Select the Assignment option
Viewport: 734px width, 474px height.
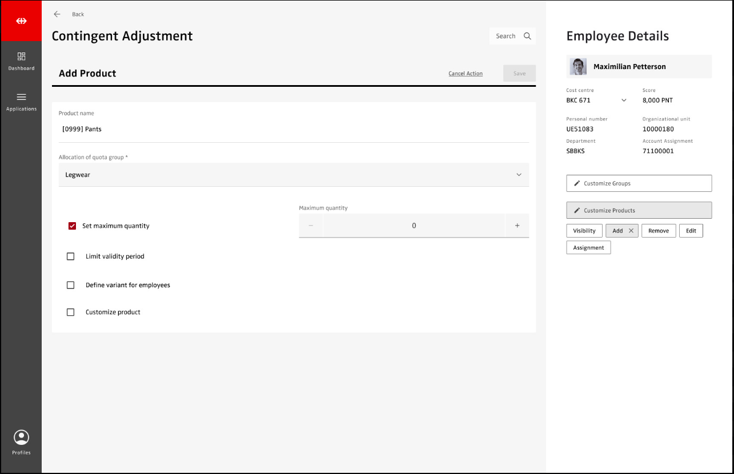[x=588, y=248]
